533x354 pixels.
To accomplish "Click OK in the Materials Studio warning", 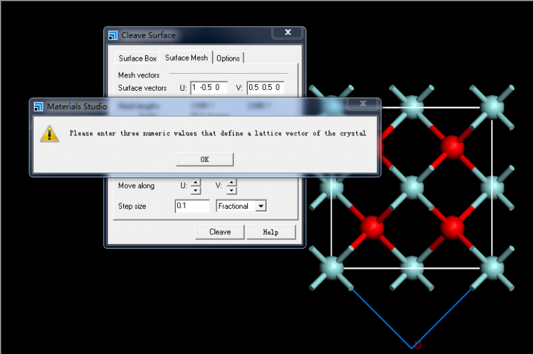I will [x=205, y=159].
